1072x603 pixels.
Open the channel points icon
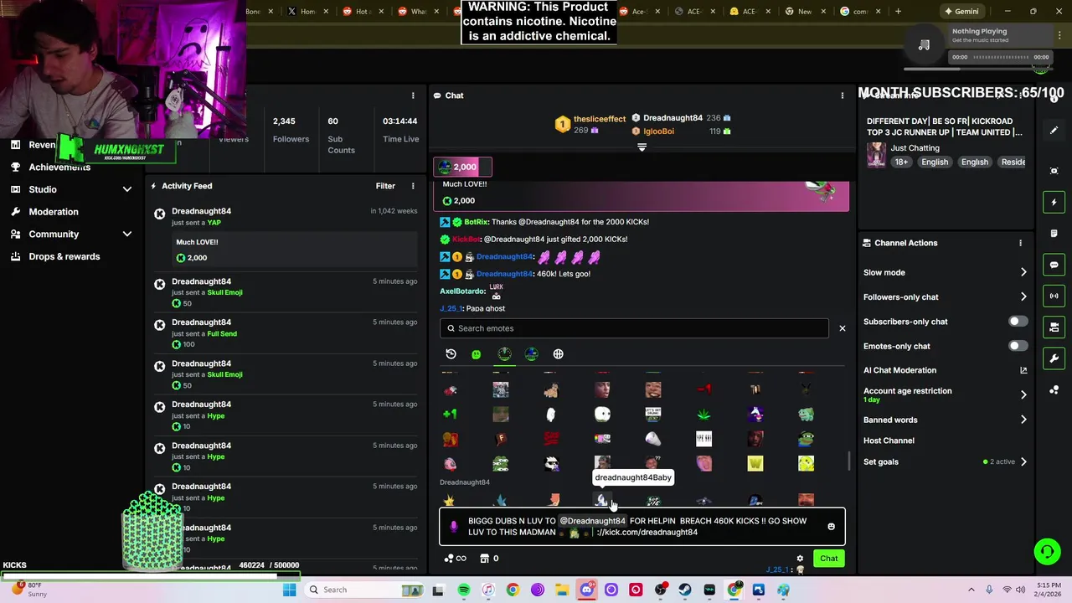[449, 559]
